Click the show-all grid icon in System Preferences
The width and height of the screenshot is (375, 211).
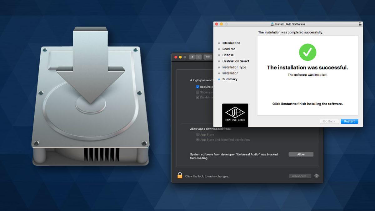pyautogui.click(x=207, y=57)
